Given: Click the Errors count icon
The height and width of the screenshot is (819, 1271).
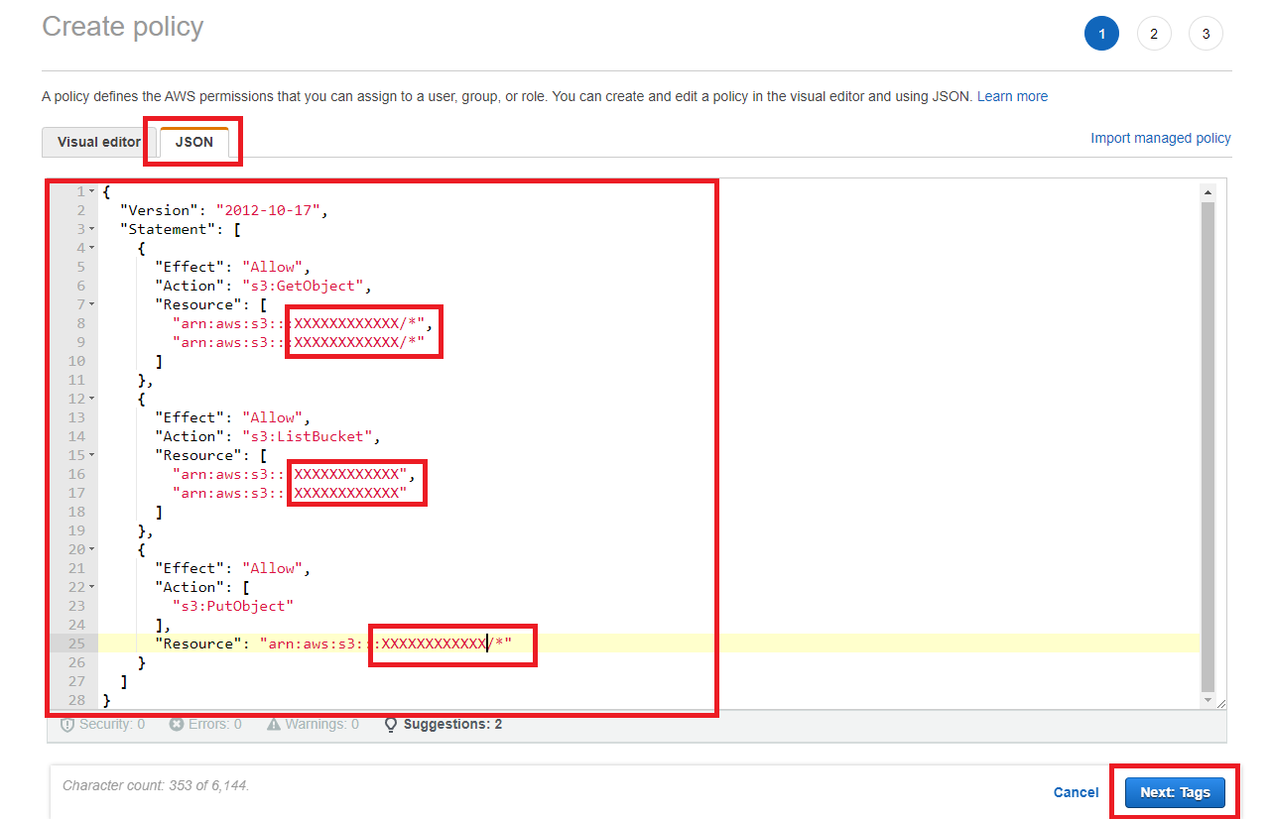Looking at the screenshot, I should 177,725.
